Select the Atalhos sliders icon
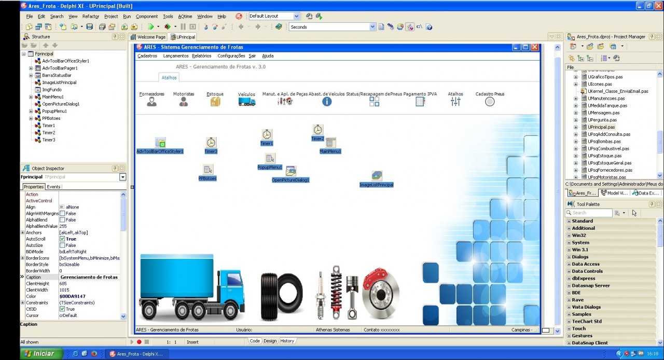The image size is (664, 360). pos(455,102)
